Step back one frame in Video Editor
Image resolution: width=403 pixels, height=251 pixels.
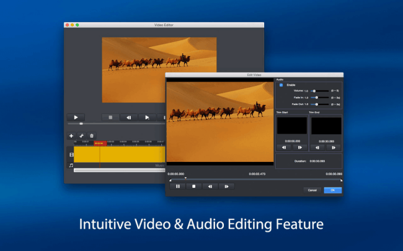click(129, 117)
